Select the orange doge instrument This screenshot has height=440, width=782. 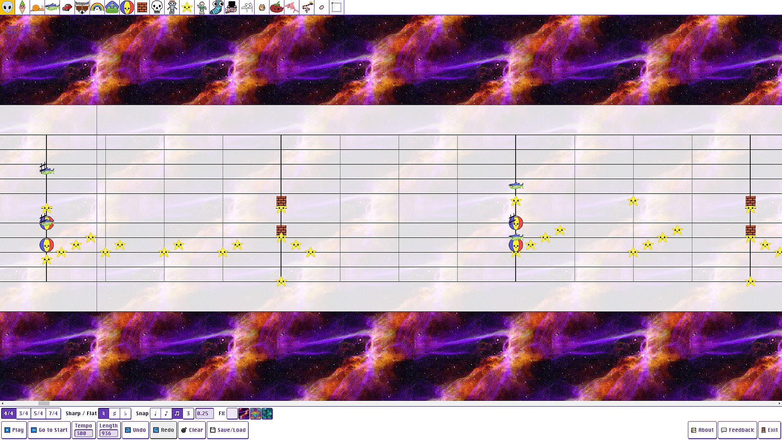coord(261,7)
